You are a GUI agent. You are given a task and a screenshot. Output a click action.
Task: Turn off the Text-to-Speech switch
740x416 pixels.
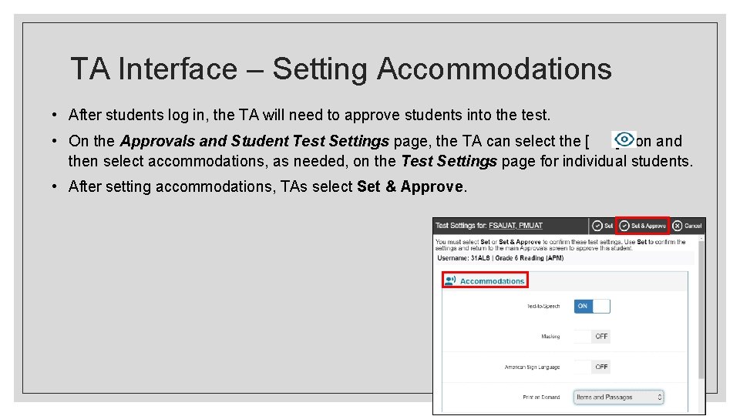[x=591, y=306]
